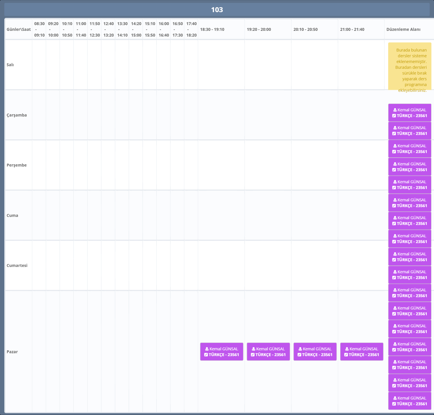Viewport: 434px width, 415px height.
Task: Select the empty Salı 18:30 - 19:10 cell
Action: pyautogui.click(x=221, y=65)
